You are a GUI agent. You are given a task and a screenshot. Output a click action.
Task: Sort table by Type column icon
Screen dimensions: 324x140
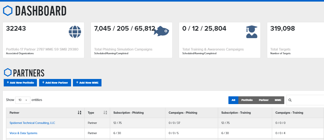point(105,112)
